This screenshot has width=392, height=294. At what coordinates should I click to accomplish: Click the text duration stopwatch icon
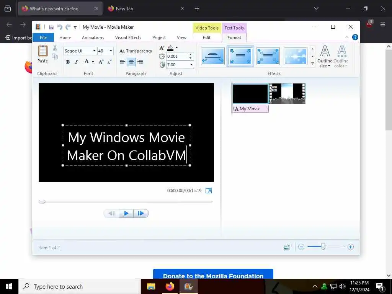point(162,65)
